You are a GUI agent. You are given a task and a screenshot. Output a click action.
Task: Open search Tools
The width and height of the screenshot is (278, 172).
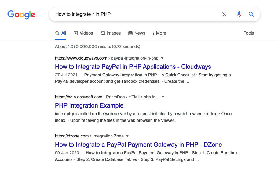click(x=249, y=33)
